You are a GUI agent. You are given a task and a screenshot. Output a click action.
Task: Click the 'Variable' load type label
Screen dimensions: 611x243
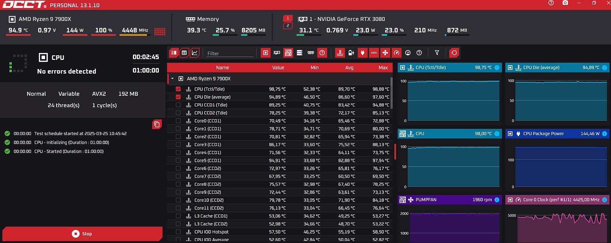(69, 94)
